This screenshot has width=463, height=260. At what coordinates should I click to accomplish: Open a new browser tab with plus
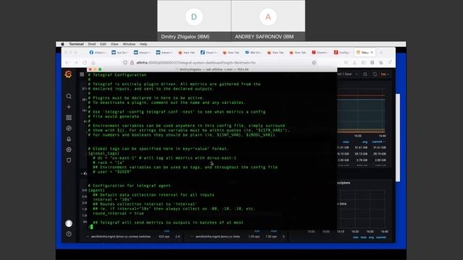[381, 53]
